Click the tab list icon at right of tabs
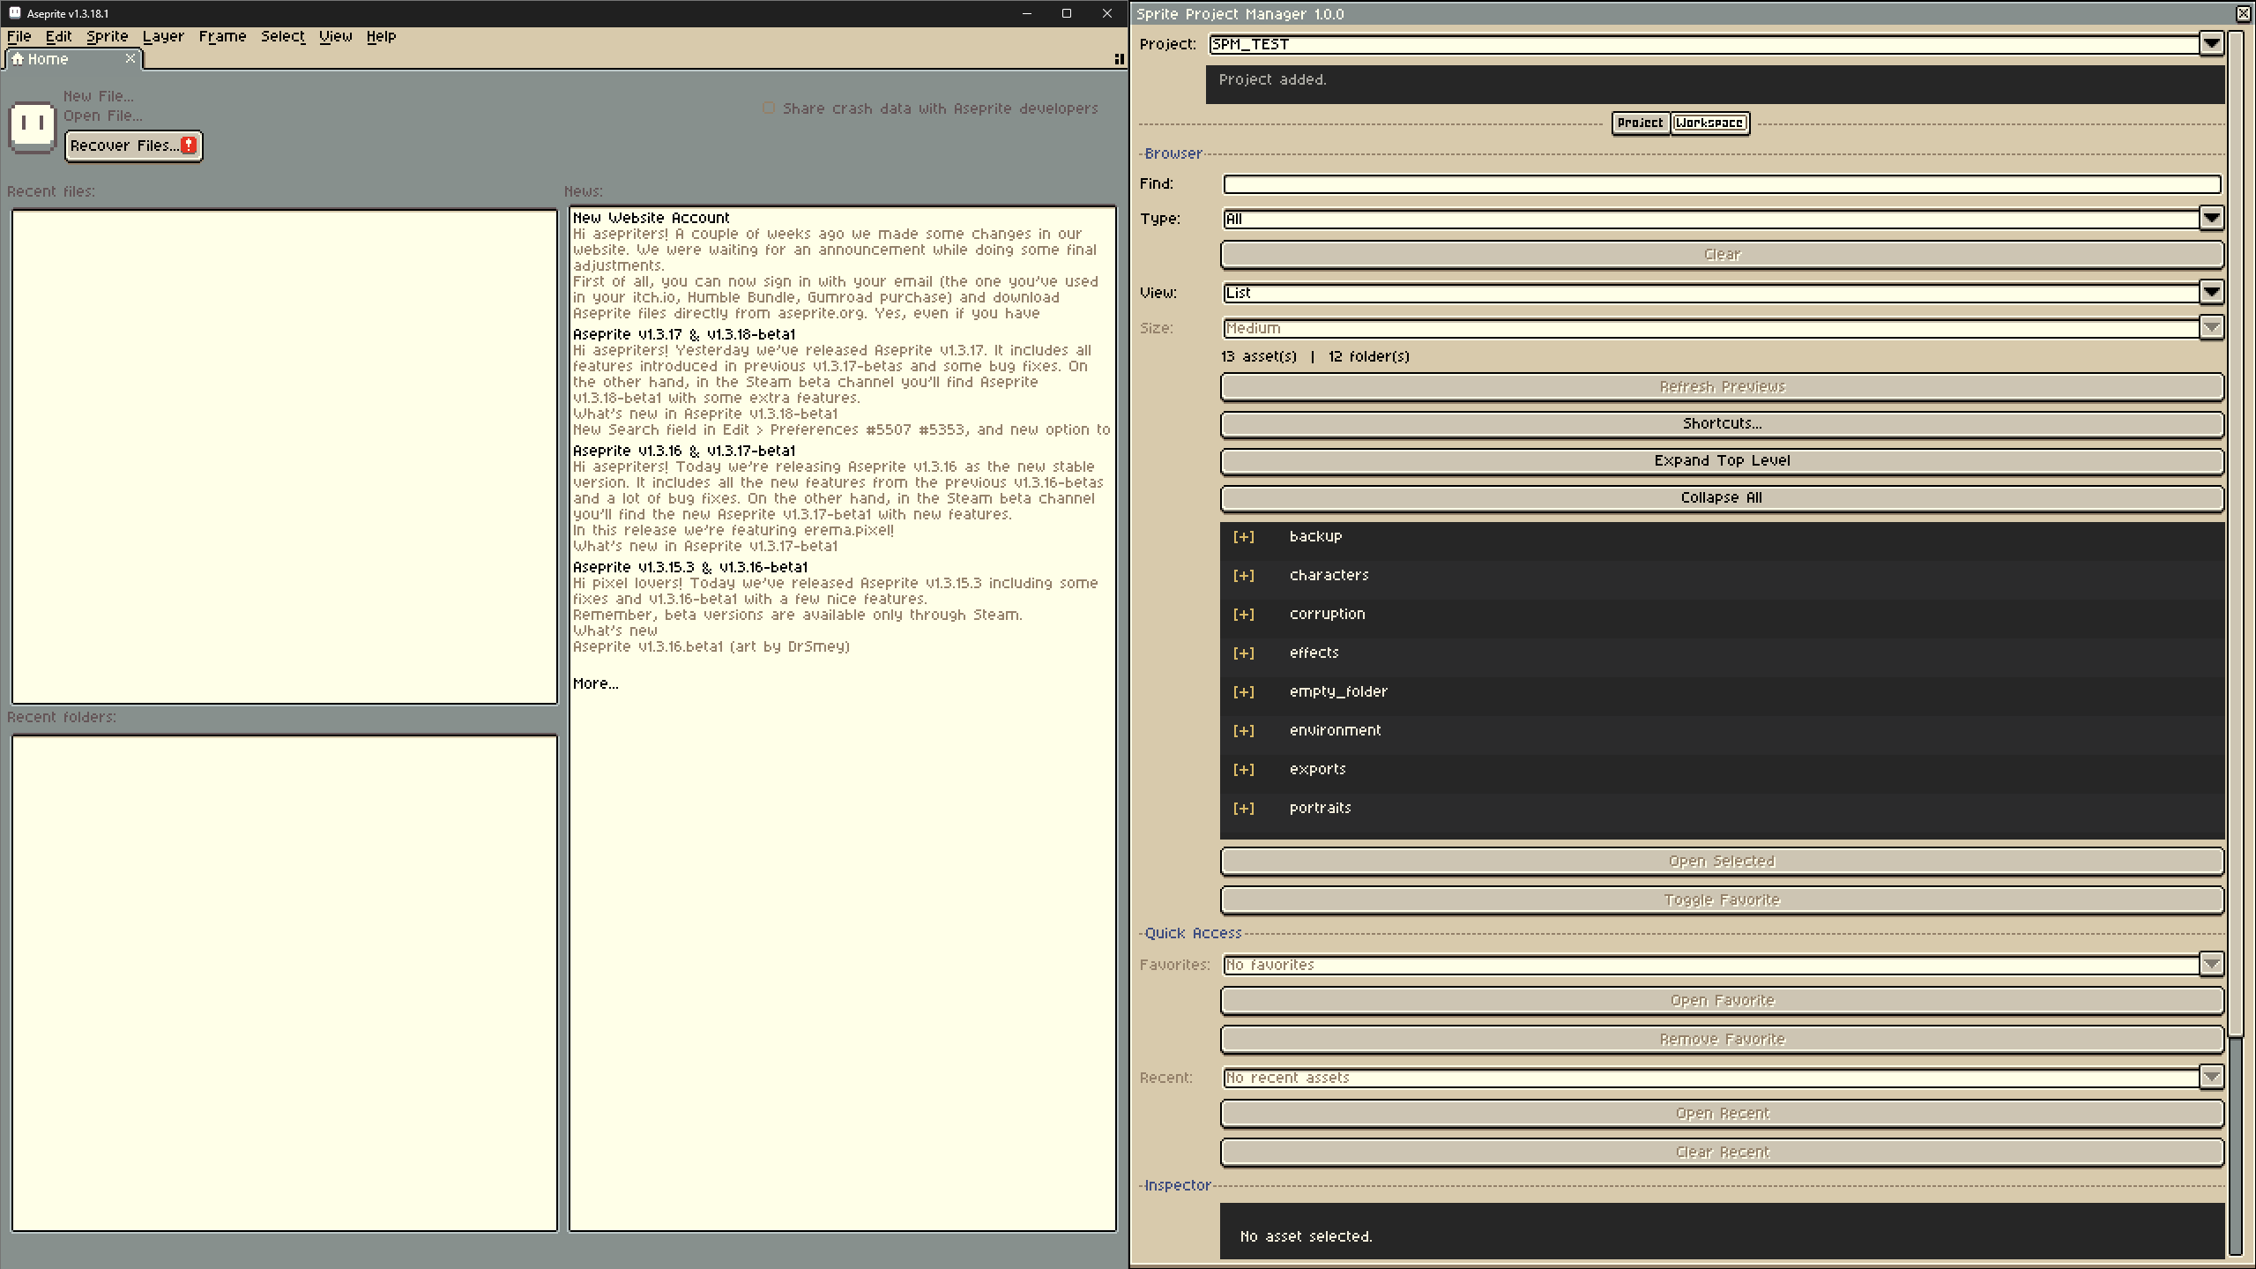The width and height of the screenshot is (2256, 1269). (x=1119, y=59)
